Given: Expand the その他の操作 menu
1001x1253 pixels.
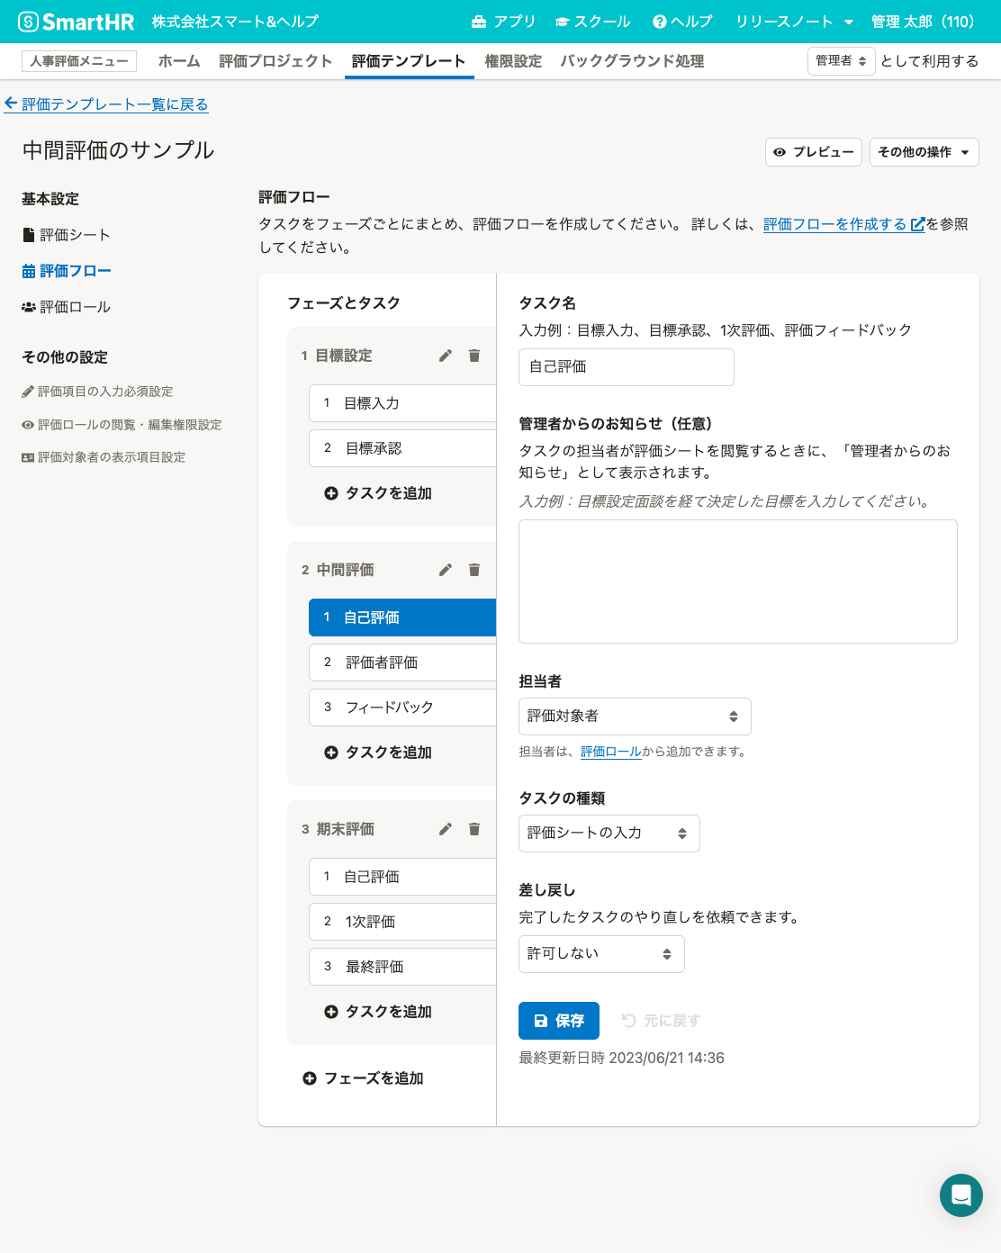Looking at the screenshot, I should [924, 152].
